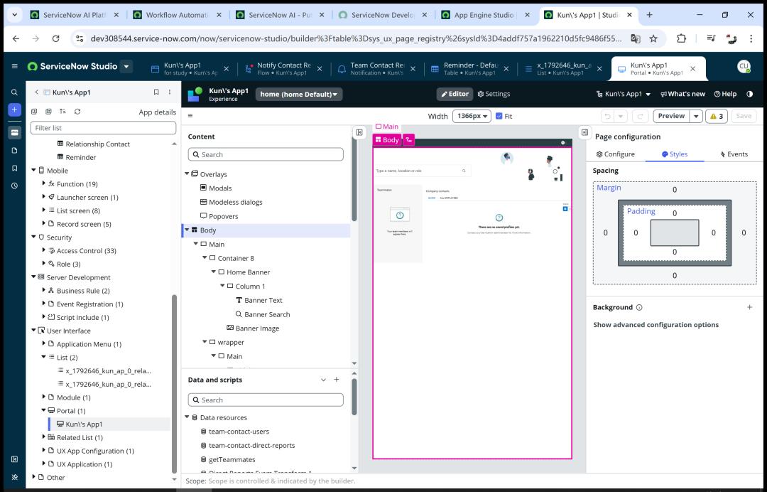Select the Styles tab

coord(675,154)
